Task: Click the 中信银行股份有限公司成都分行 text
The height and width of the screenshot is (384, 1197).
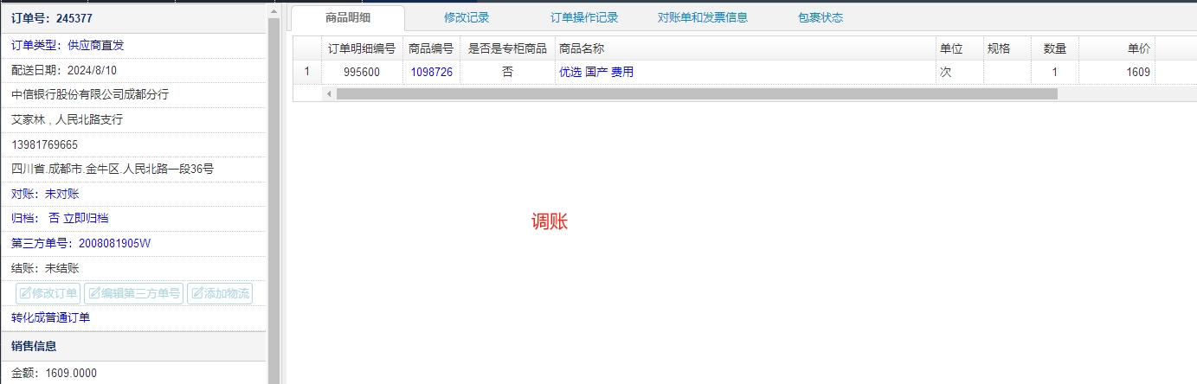Action: 90,94
